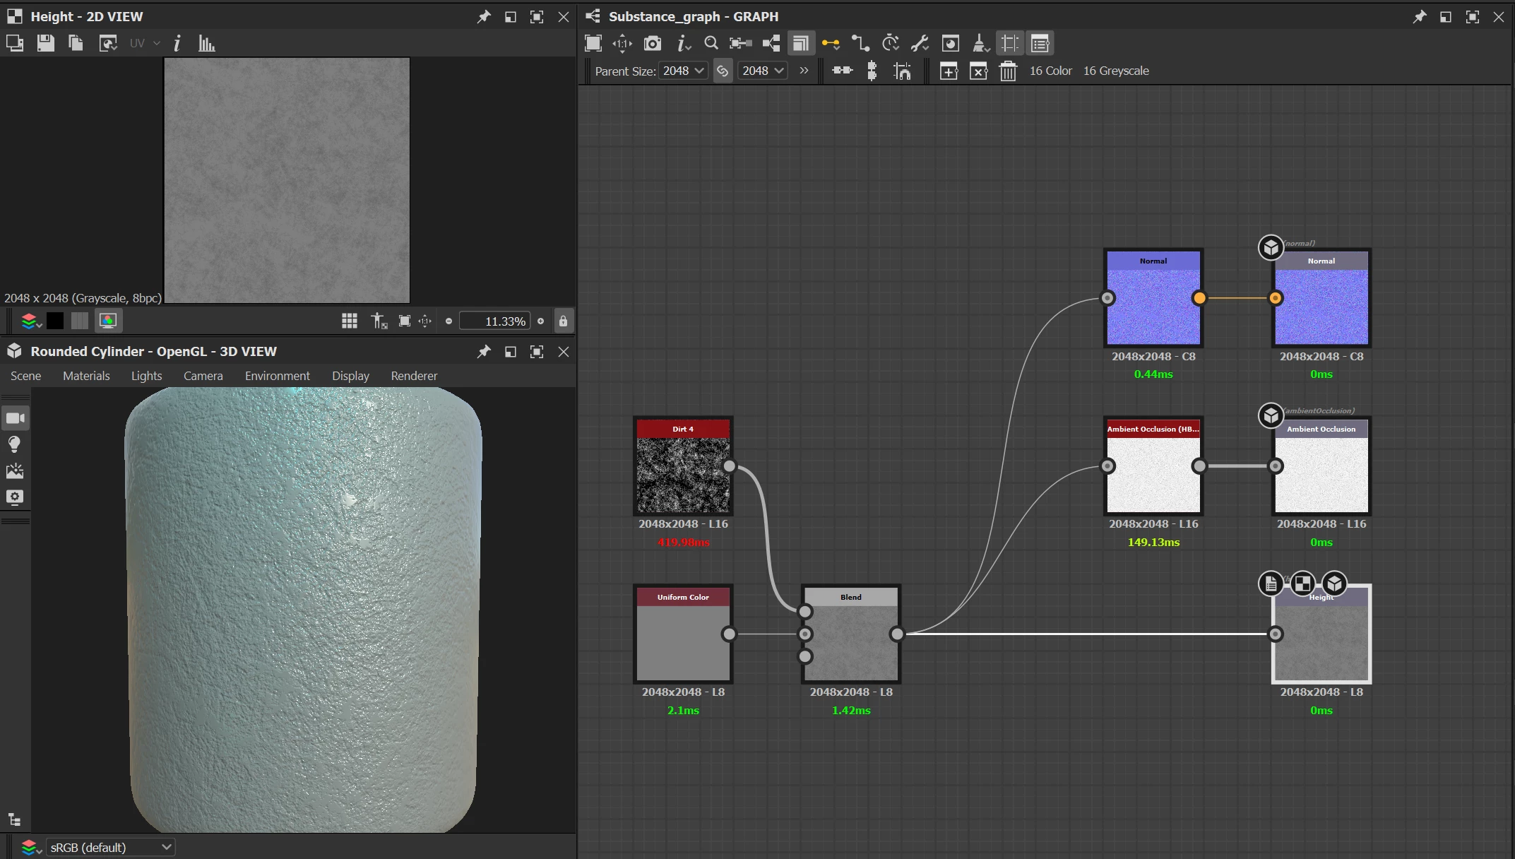
Task: Click the black background color swatch
Action: (55, 321)
